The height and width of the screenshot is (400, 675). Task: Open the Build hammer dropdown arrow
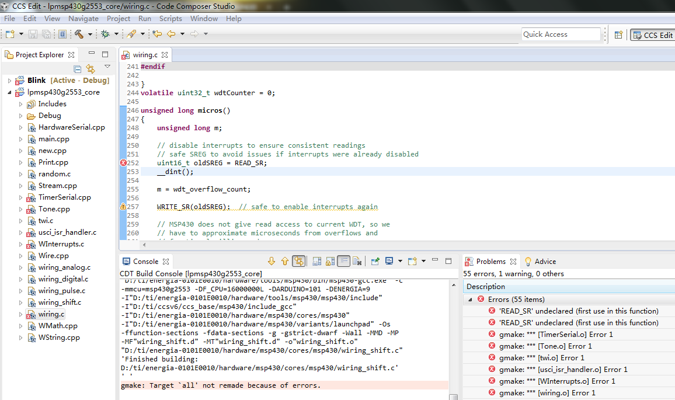90,34
